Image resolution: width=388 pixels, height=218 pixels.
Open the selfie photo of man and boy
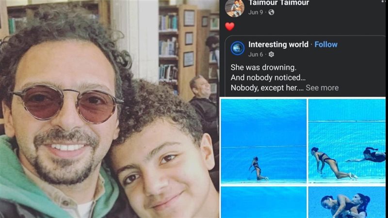pos(110,109)
